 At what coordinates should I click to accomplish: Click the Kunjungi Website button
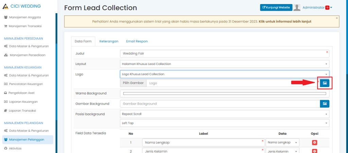point(276,7)
